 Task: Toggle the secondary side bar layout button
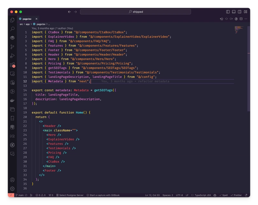(240, 12)
